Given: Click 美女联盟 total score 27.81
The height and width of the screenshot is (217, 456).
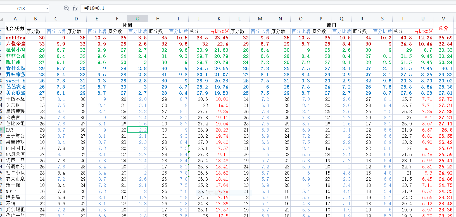Looking at the screenshot, I should coord(443,93).
